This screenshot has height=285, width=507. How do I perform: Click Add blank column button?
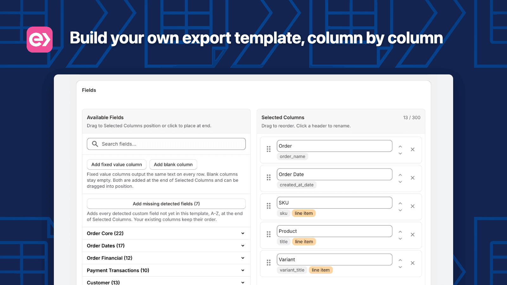[173, 164]
